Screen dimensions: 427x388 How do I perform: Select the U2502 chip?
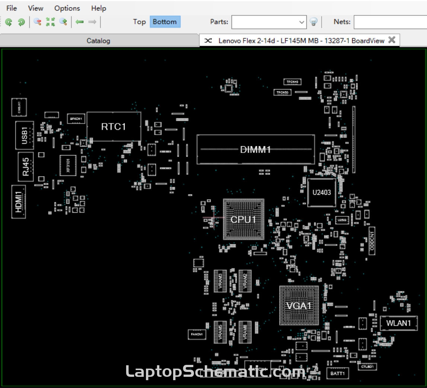click(342, 220)
